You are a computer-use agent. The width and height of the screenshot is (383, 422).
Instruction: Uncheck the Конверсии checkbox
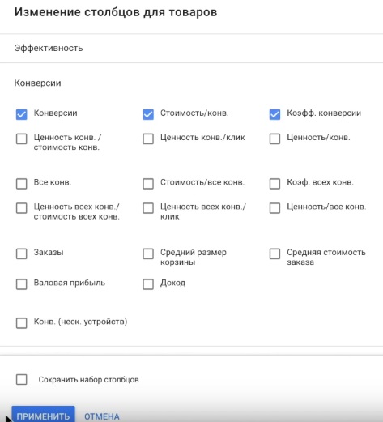click(21, 114)
